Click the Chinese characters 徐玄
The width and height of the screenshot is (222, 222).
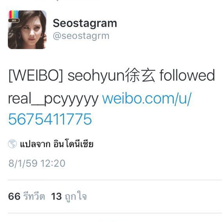140,75
